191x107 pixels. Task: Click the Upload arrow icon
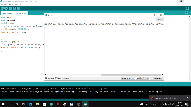6,8
